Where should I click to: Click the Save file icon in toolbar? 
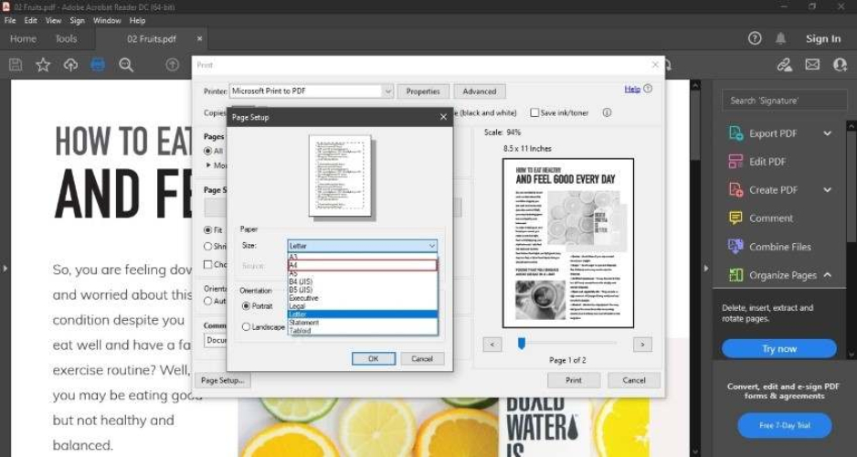pyautogui.click(x=16, y=65)
